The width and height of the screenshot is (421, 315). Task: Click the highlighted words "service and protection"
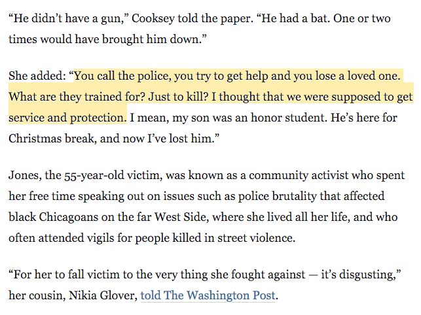pos(67,118)
